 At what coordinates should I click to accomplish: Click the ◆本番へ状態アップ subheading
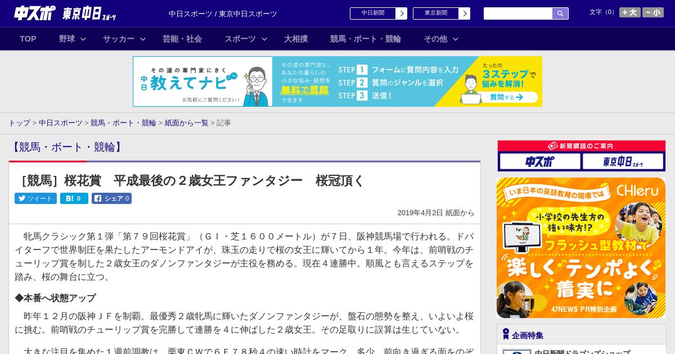click(x=55, y=298)
